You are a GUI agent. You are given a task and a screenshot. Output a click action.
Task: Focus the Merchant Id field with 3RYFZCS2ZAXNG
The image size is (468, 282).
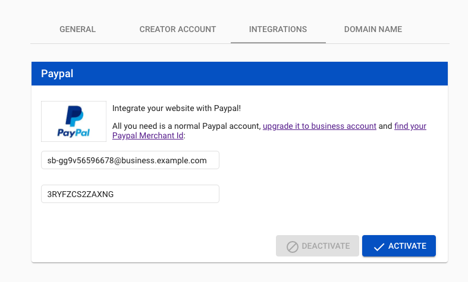130,194
